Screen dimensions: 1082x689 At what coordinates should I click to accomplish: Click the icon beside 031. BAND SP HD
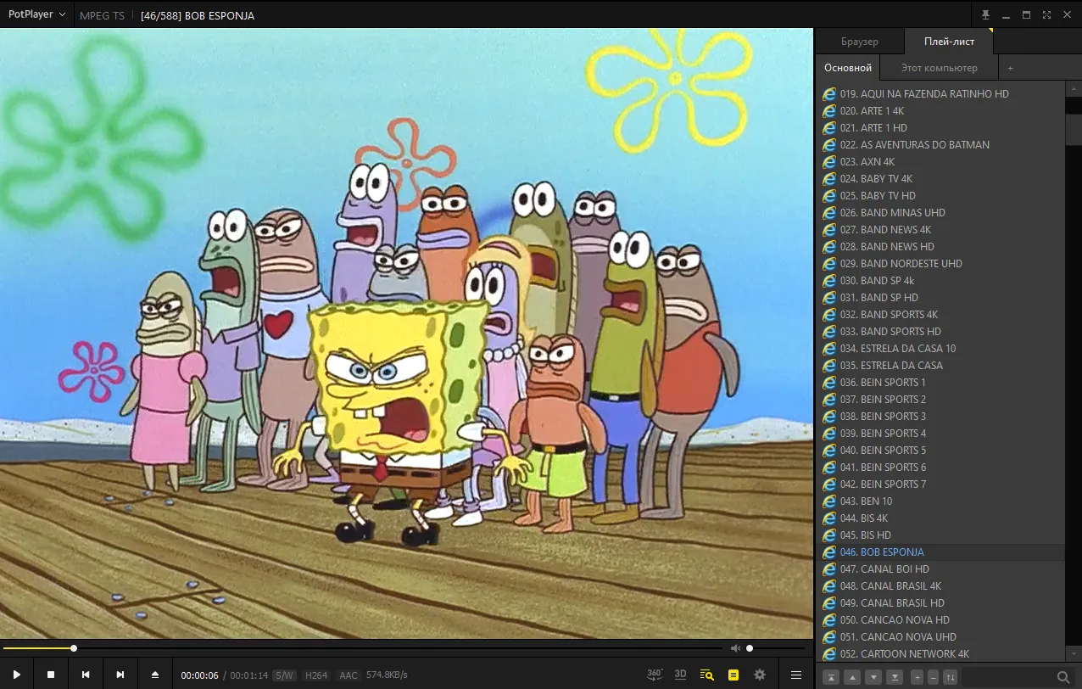coord(829,298)
